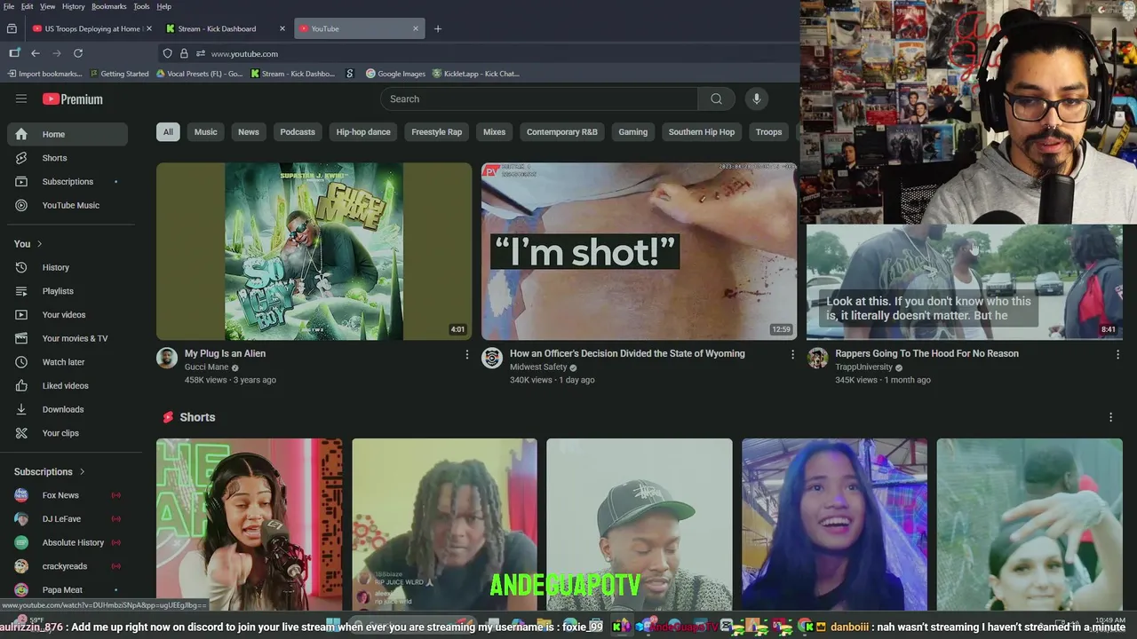The height and width of the screenshot is (639, 1137).
Task: Open Downloads in the sidebar
Action: [x=68, y=409]
